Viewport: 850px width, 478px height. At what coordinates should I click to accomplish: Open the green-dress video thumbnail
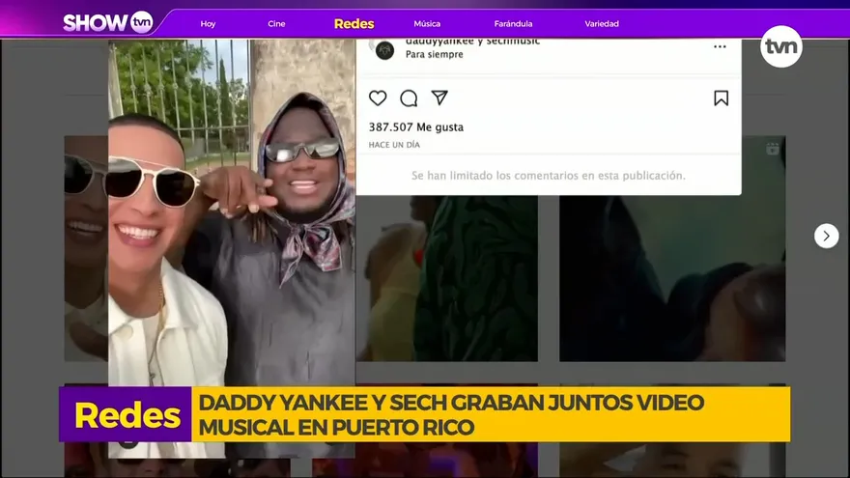coord(447,278)
